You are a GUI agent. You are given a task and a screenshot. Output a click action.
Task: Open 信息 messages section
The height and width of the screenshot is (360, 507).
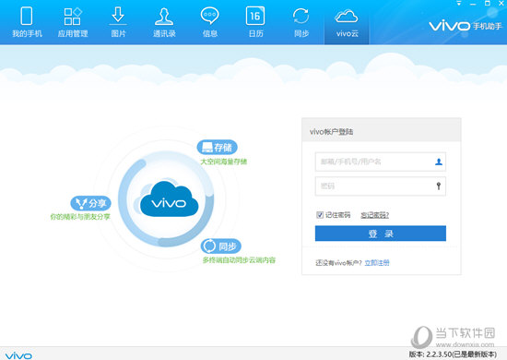(210, 22)
